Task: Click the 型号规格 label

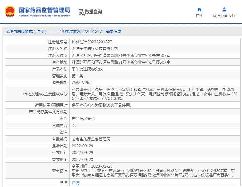Action: click(60, 83)
